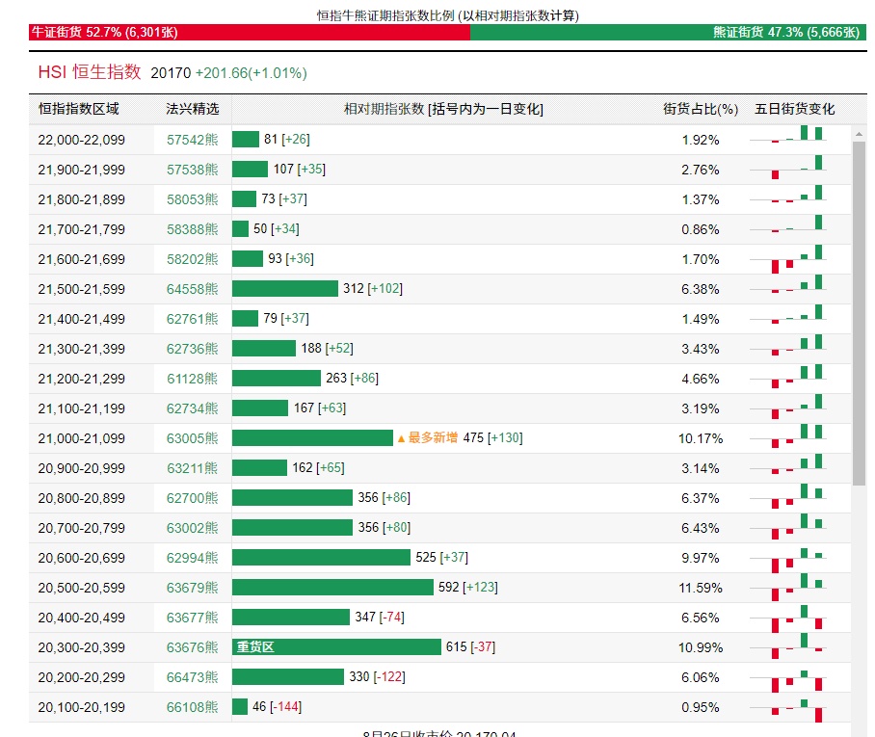Click the five-day chart for 20,100-20,199
This screenshot has width=875, height=737.
[x=788, y=710]
